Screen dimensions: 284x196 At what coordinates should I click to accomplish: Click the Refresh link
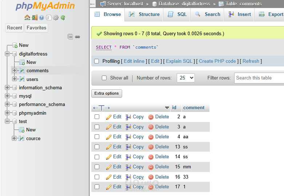point(251,61)
